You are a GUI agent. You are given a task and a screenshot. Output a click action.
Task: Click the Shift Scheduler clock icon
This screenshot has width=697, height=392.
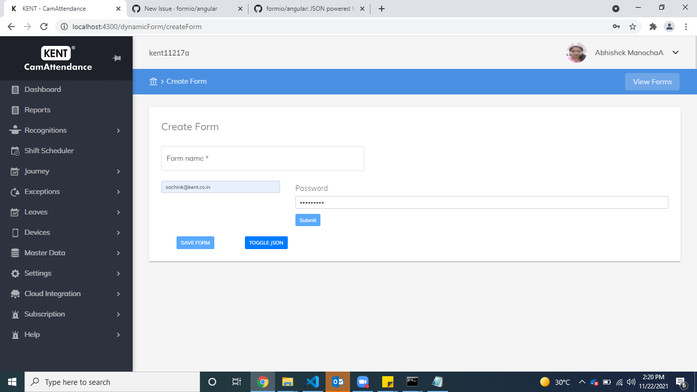click(x=15, y=151)
